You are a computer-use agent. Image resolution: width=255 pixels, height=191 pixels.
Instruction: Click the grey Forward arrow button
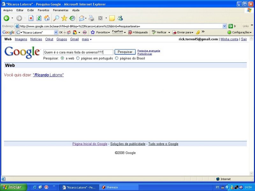coord(19,18)
